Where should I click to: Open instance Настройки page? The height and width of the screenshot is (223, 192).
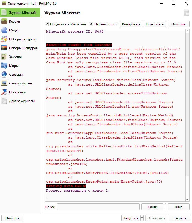tap(20, 92)
